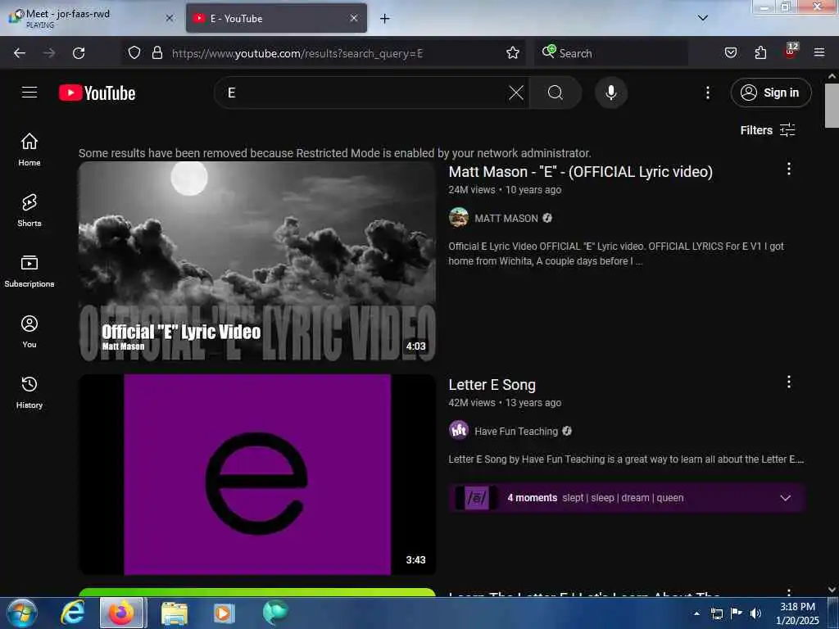Go back with browser back arrow

pos(20,53)
